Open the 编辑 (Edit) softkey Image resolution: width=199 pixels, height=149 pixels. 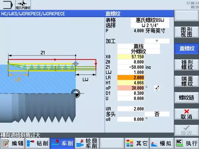[x=12, y=143]
